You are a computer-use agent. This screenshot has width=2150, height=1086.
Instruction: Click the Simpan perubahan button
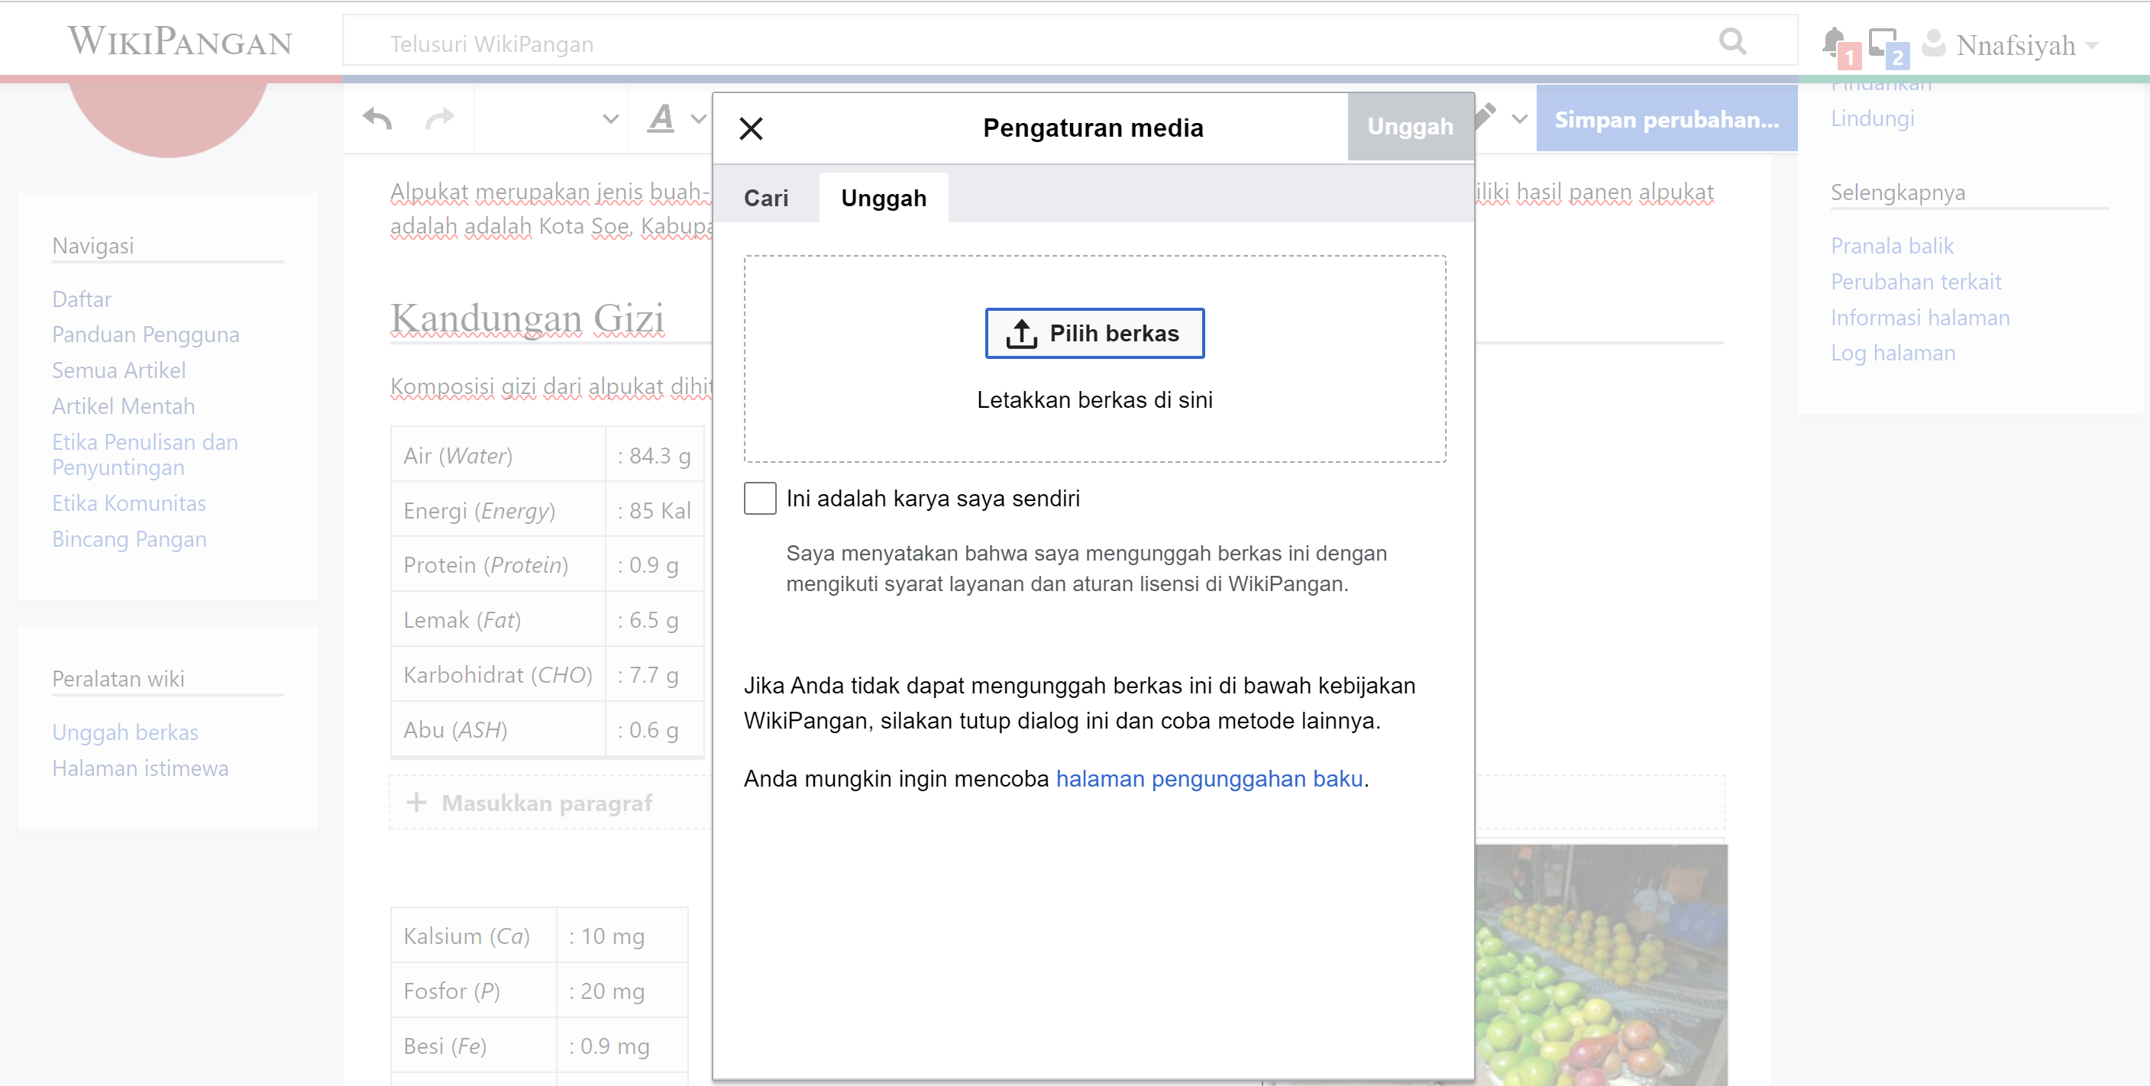[x=1666, y=119]
